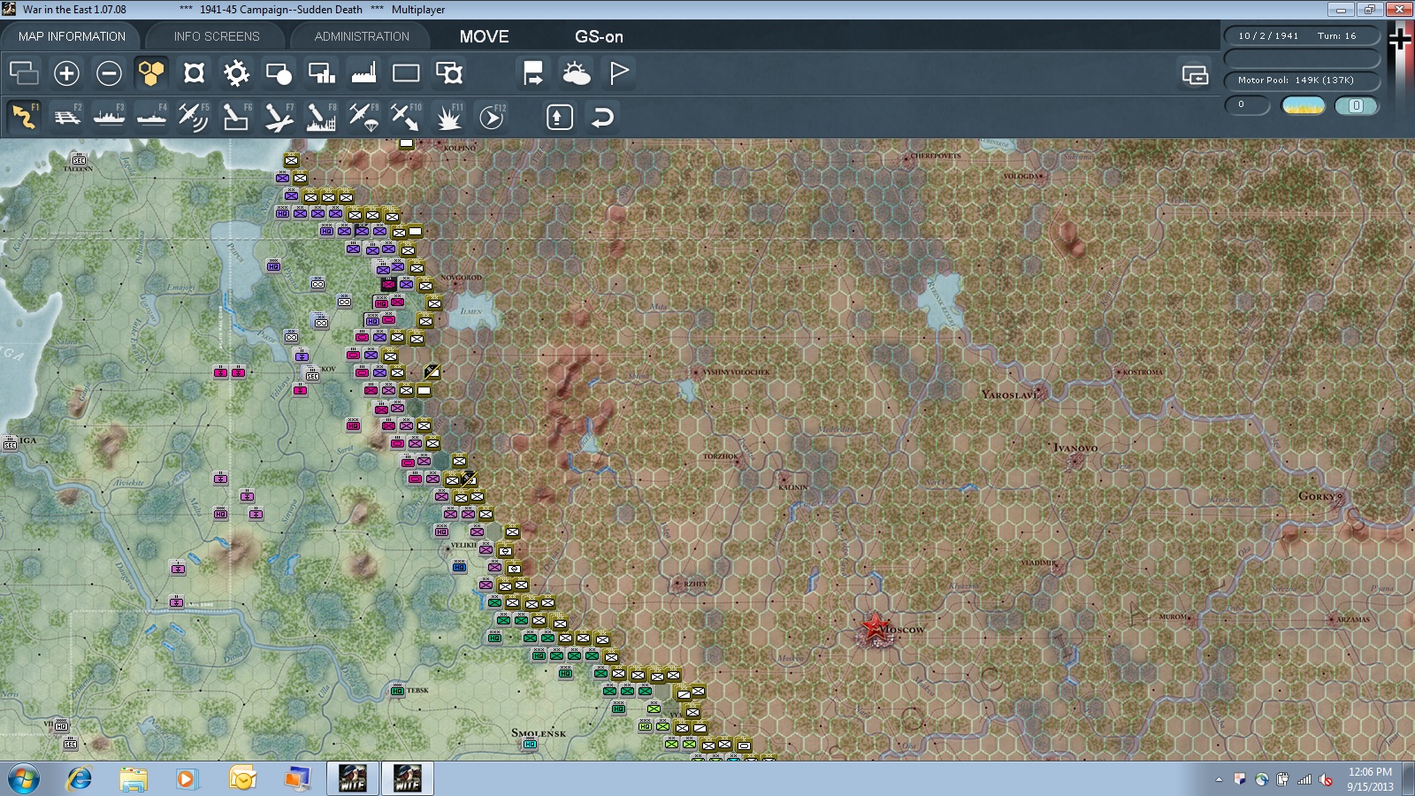Image resolution: width=1415 pixels, height=796 pixels.
Task: Click the Moscow red star on map
Action: coord(875,627)
